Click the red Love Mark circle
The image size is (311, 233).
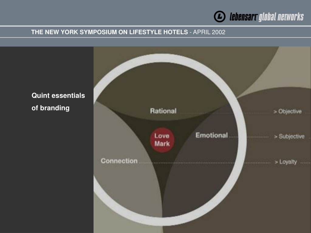click(162, 140)
